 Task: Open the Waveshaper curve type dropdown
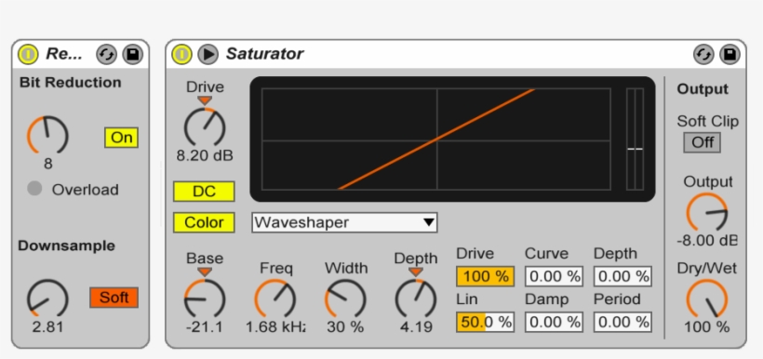(x=344, y=222)
